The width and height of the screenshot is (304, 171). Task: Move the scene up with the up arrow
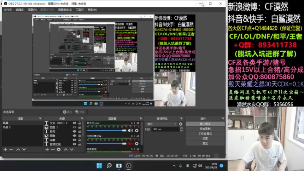pos(18,149)
